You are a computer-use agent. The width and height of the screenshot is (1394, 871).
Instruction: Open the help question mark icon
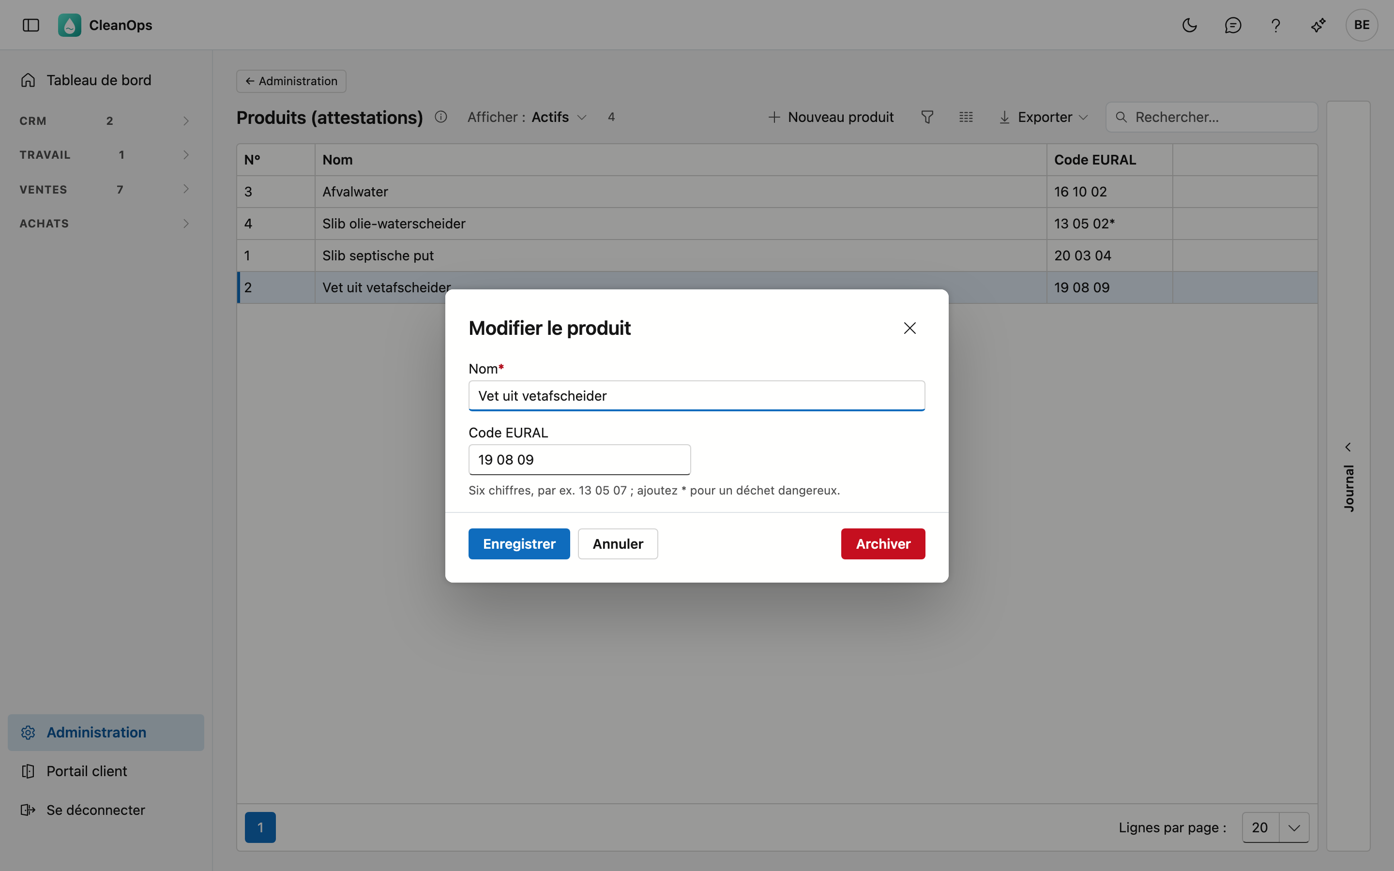(1276, 25)
